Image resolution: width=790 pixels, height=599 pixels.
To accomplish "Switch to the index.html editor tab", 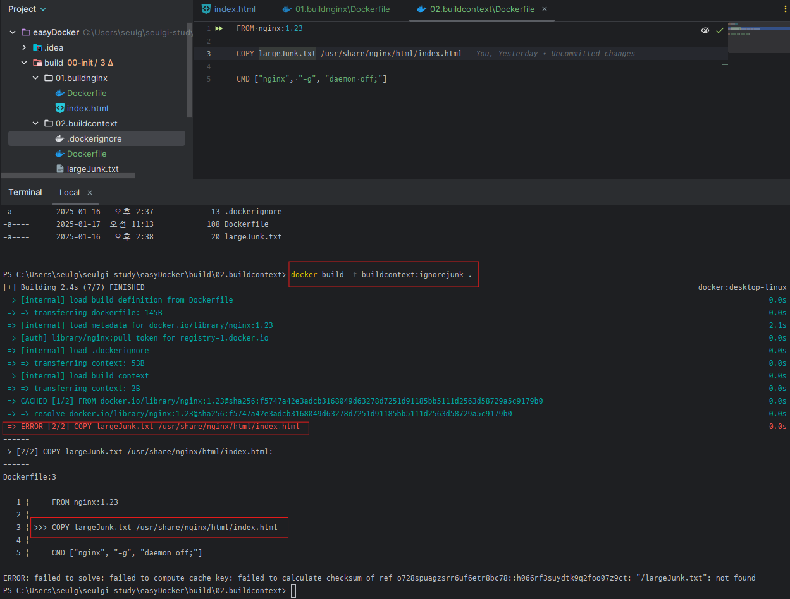I will (x=228, y=9).
